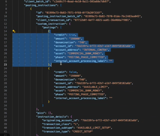The image size is (160, 136).
Task: Click the "instruction_details" key
Action: click(52, 117)
